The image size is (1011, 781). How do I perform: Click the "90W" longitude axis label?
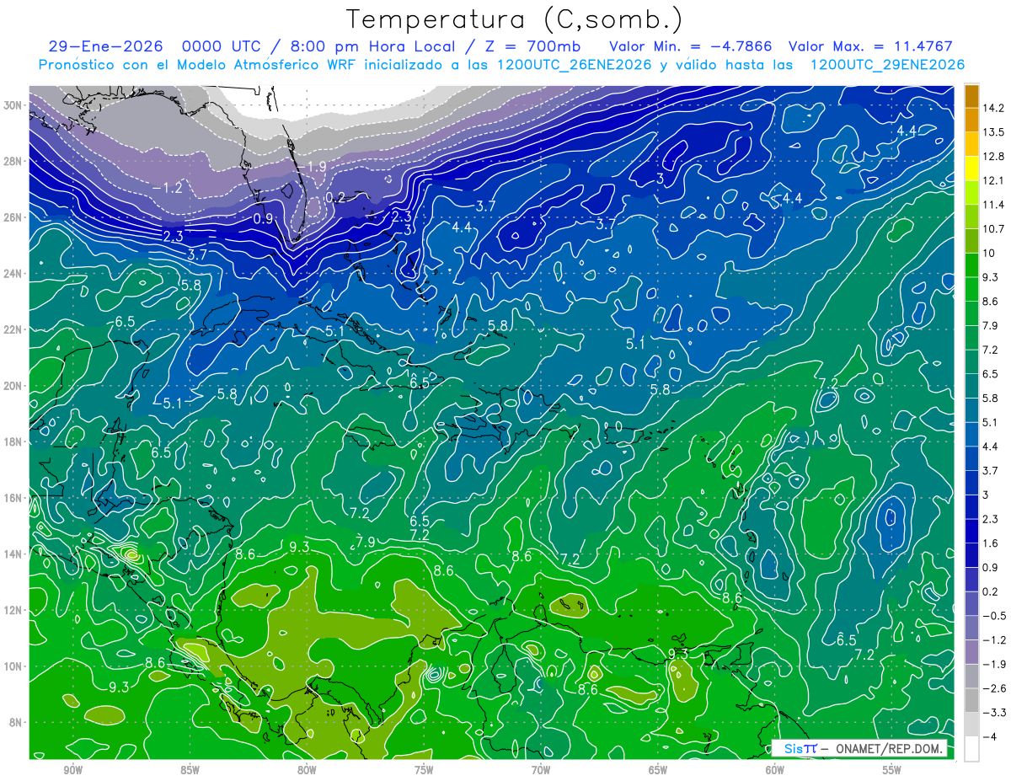tap(73, 769)
